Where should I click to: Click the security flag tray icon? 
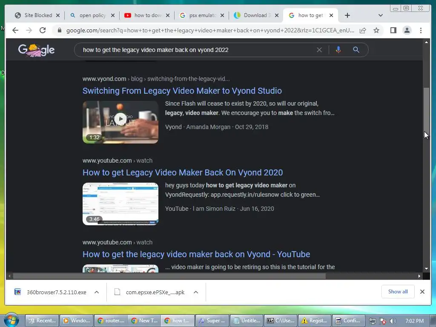(x=383, y=321)
